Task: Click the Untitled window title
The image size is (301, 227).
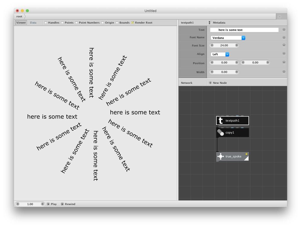Action: point(150,11)
